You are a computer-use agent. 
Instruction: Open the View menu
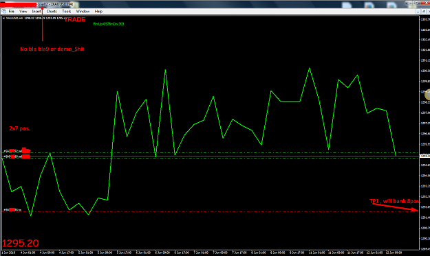pyautogui.click(x=23, y=11)
